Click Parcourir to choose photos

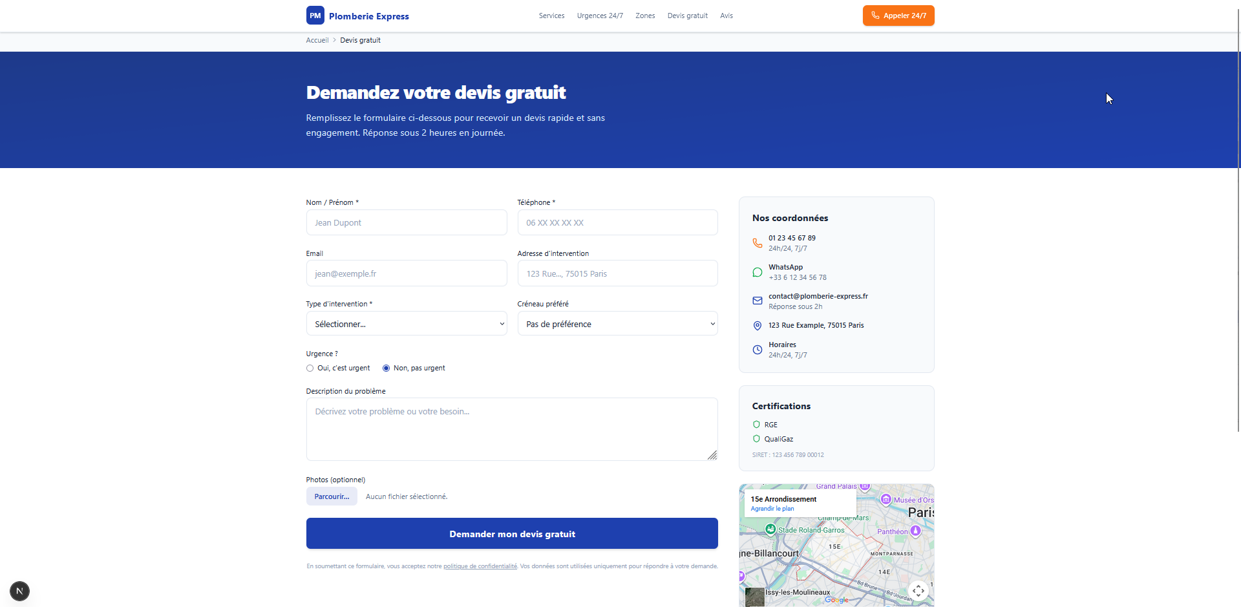click(332, 496)
